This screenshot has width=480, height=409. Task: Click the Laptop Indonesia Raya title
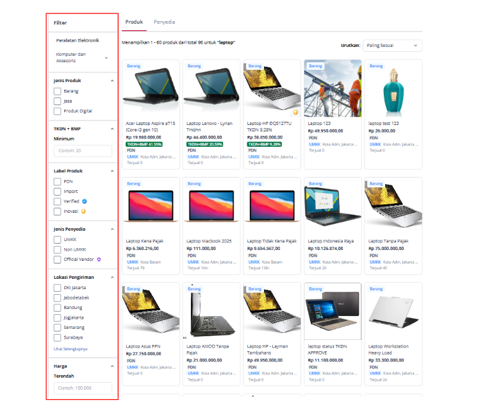pos(331,241)
